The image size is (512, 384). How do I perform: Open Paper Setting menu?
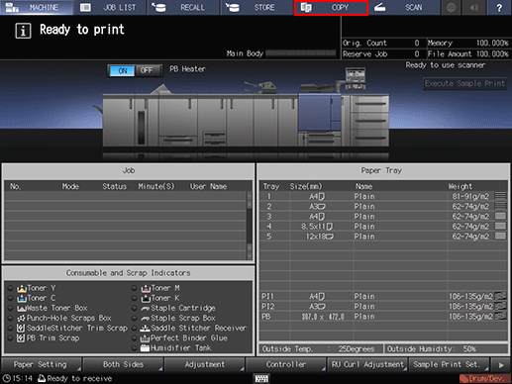click(x=41, y=364)
